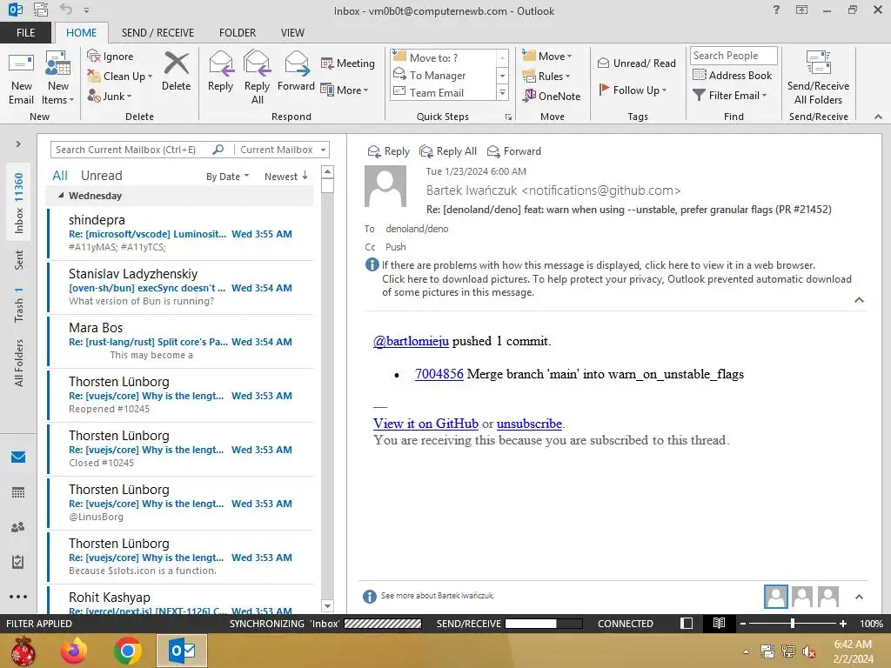The image size is (891, 668).
Task: Open the SEND / RECEIVE tab
Action: [158, 32]
